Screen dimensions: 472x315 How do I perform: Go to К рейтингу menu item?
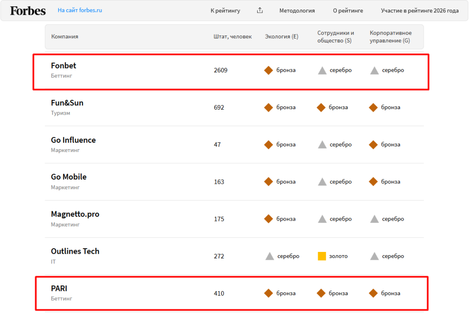point(225,11)
